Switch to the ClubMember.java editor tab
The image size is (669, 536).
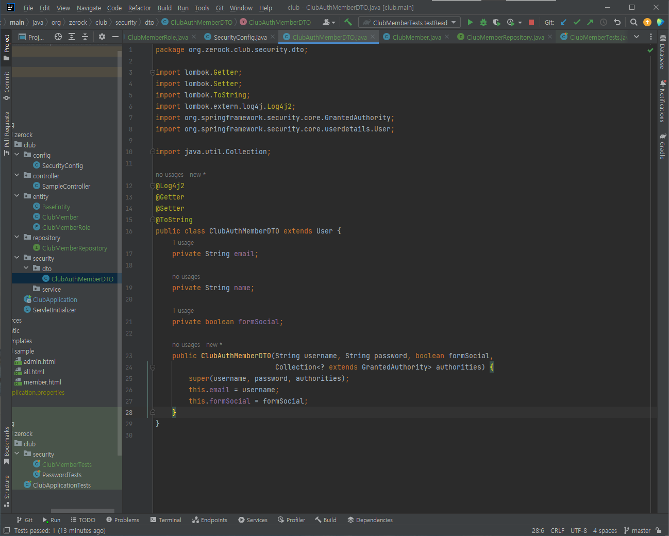[x=416, y=37]
